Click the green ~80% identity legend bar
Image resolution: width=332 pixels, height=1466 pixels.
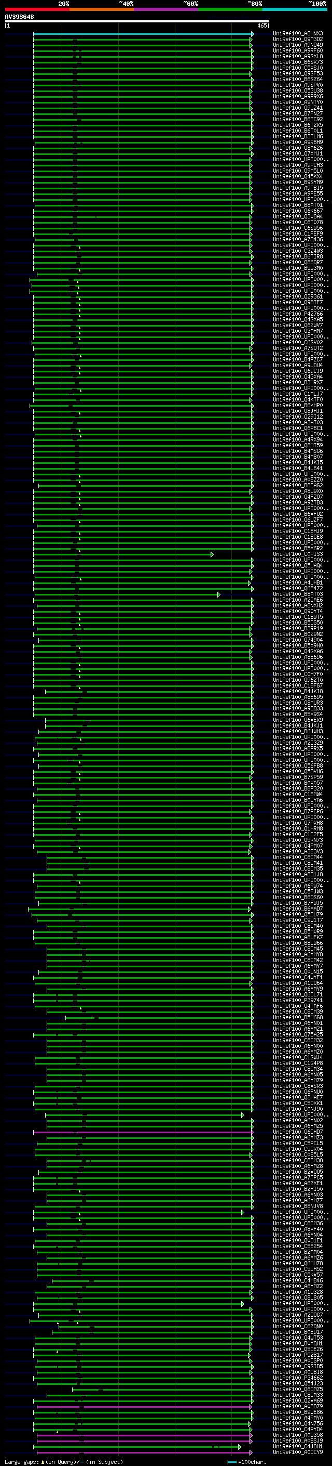point(230,9)
